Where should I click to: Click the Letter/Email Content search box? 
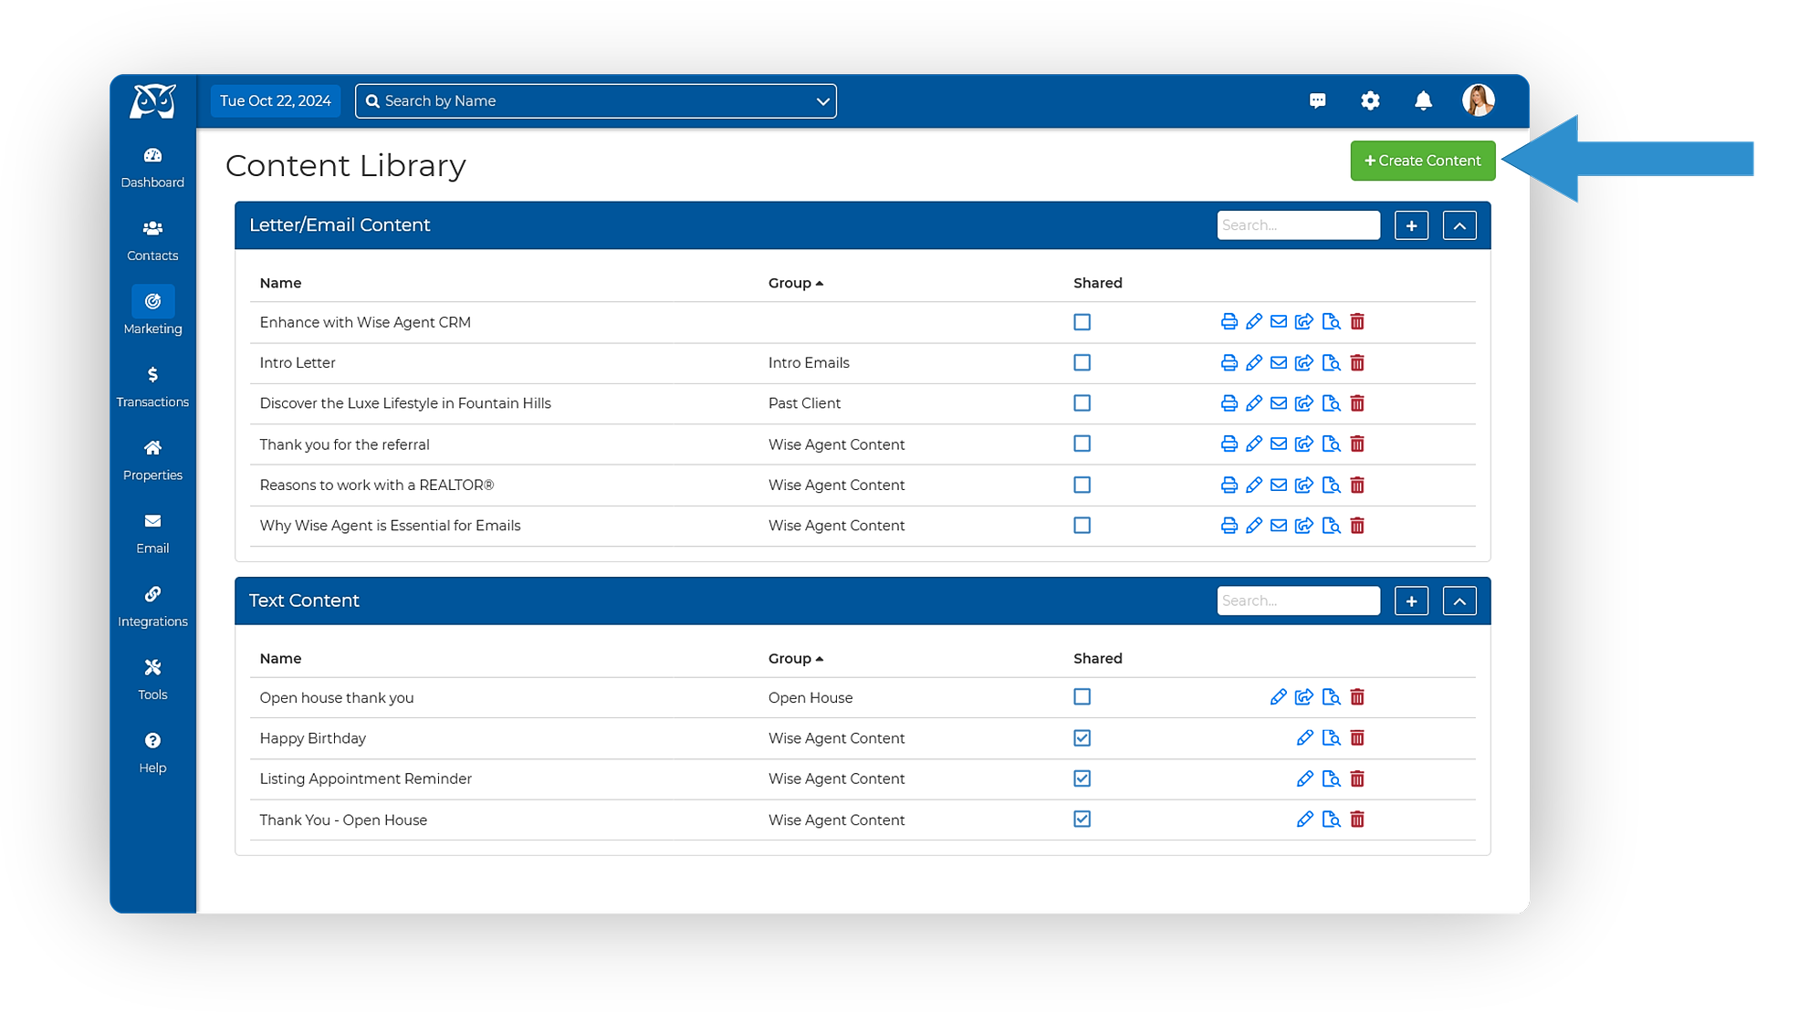coord(1298,225)
